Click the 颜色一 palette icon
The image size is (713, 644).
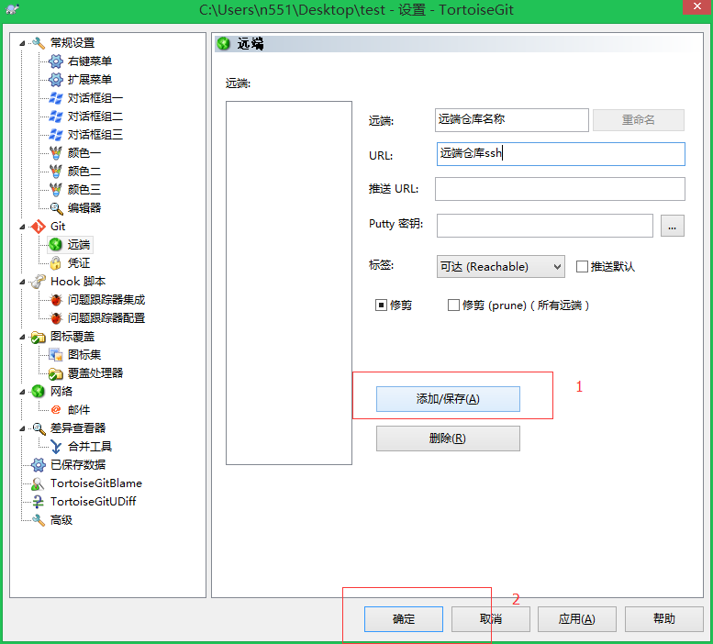click(x=56, y=153)
